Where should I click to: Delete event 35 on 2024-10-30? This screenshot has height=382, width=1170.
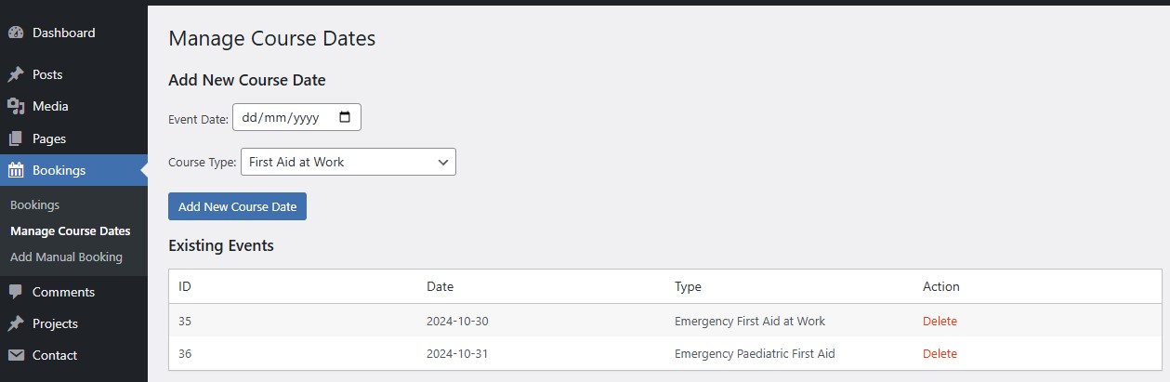939,322
